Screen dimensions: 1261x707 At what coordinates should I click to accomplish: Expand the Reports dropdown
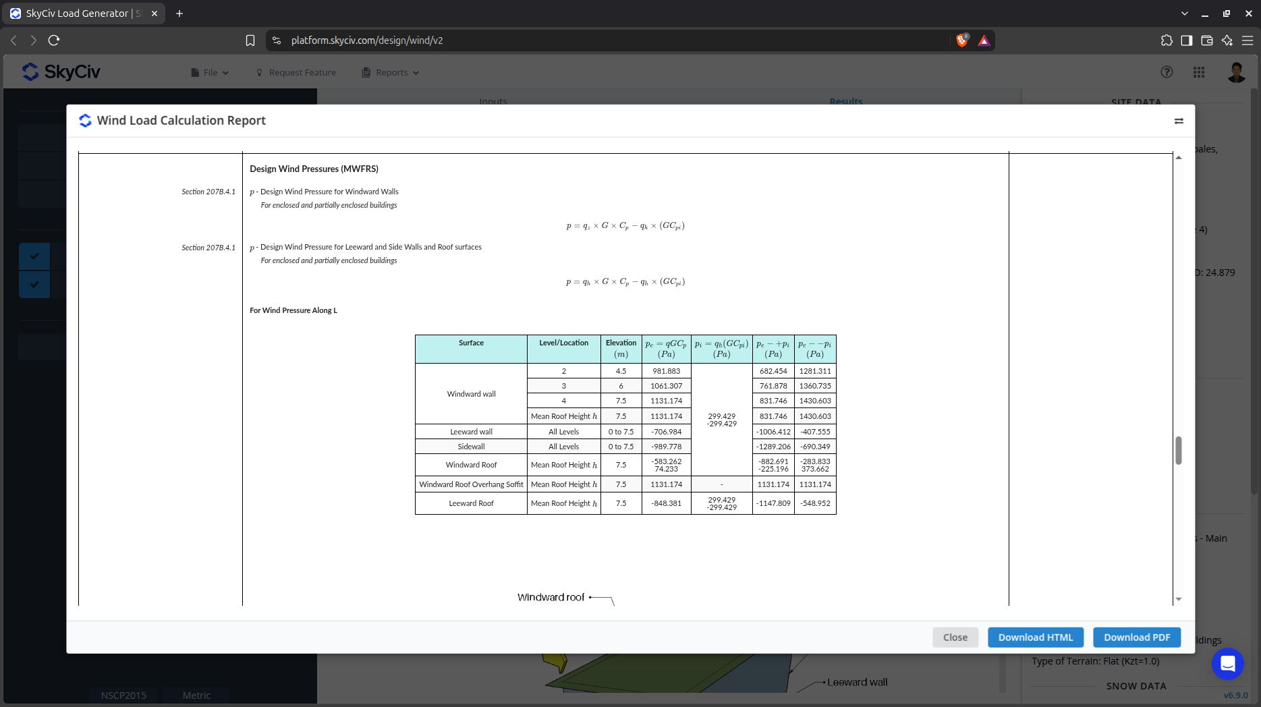391,72
